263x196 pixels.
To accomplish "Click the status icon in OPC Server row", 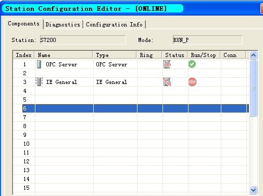I will (167, 64).
